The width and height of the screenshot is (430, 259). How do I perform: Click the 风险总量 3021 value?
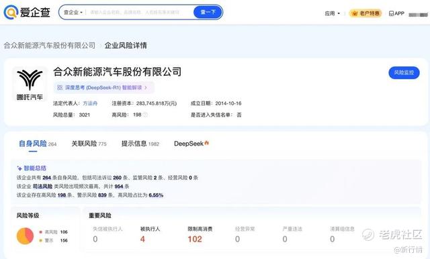click(x=85, y=115)
